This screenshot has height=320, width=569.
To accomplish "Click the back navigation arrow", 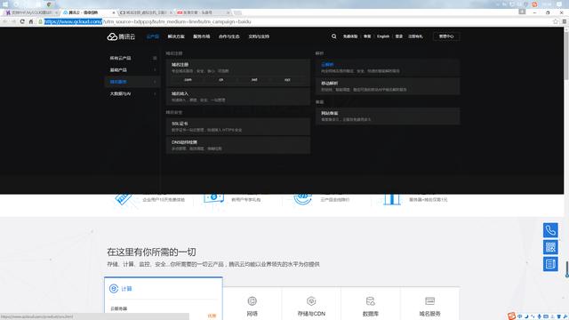I will coord(4,21).
